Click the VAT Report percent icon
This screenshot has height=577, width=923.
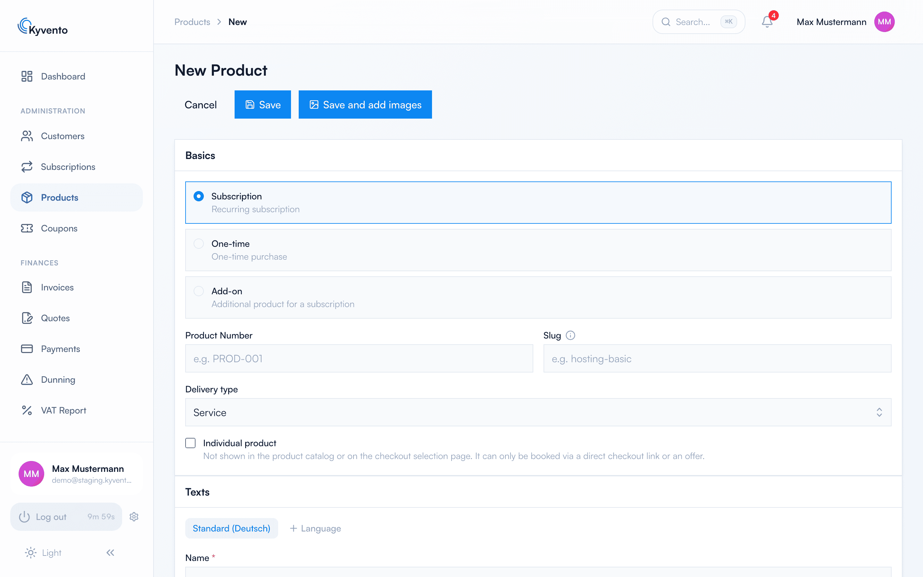[x=27, y=410]
